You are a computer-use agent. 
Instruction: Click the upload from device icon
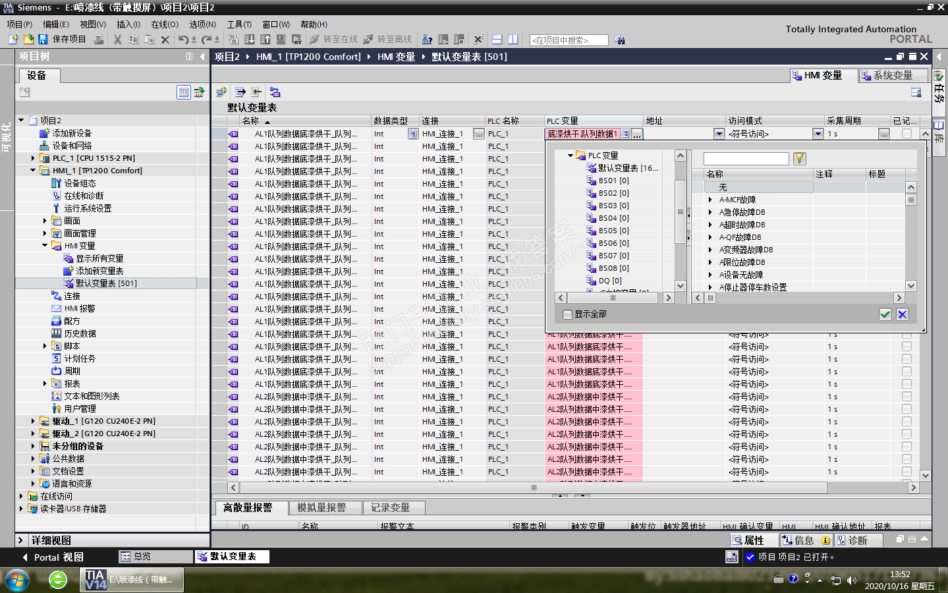tap(265, 40)
